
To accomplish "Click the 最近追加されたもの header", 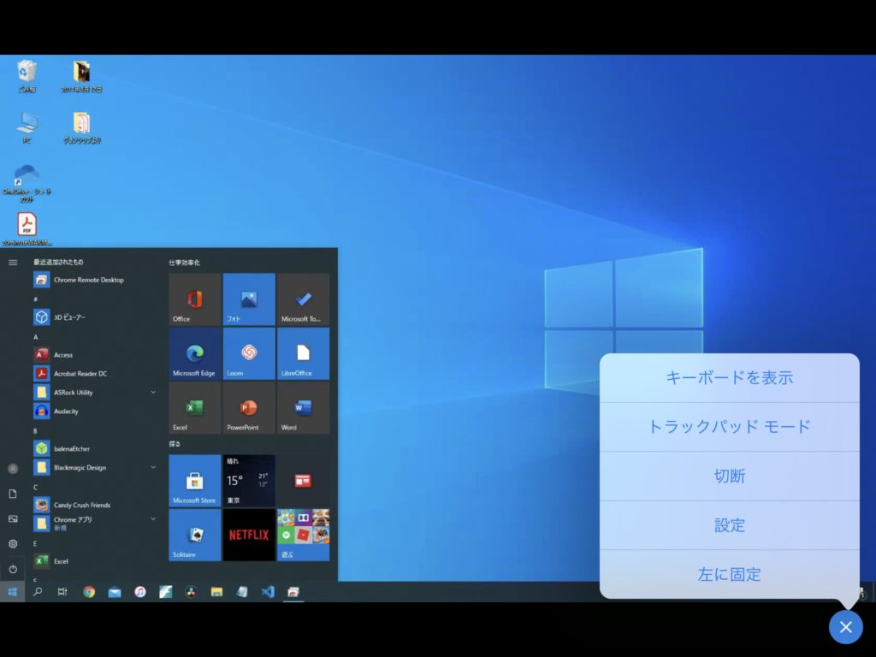I will coord(58,262).
